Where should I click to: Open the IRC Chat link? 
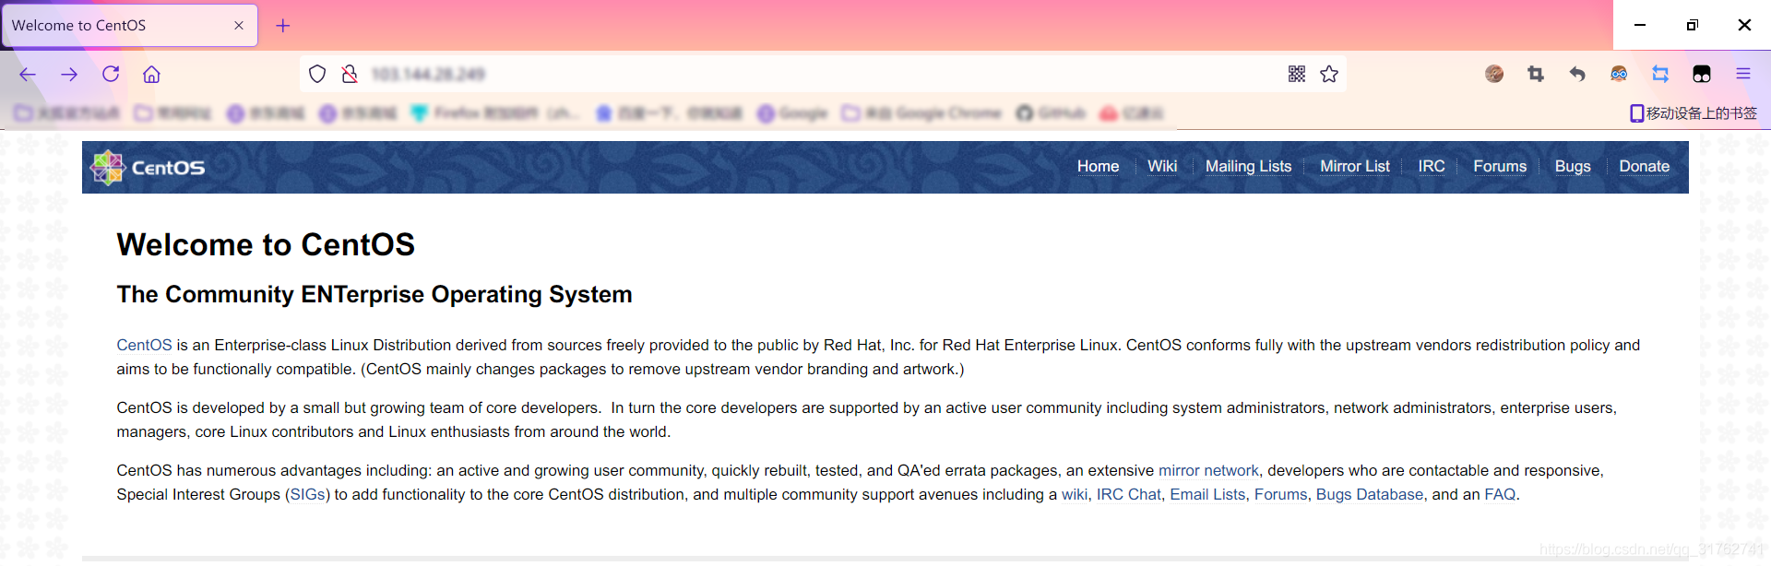[1129, 494]
